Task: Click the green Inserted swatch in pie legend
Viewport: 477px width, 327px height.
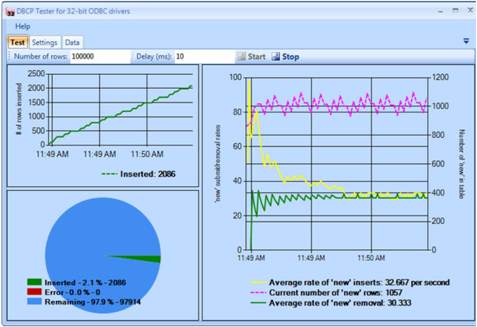Action: click(x=34, y=282)
